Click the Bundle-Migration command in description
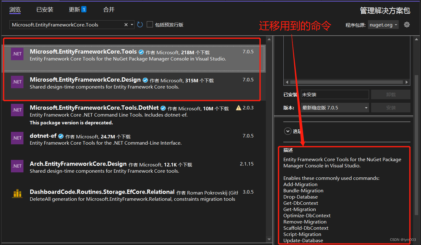The width and height of the screenshot is (421, 245). (x=303, y=191)
